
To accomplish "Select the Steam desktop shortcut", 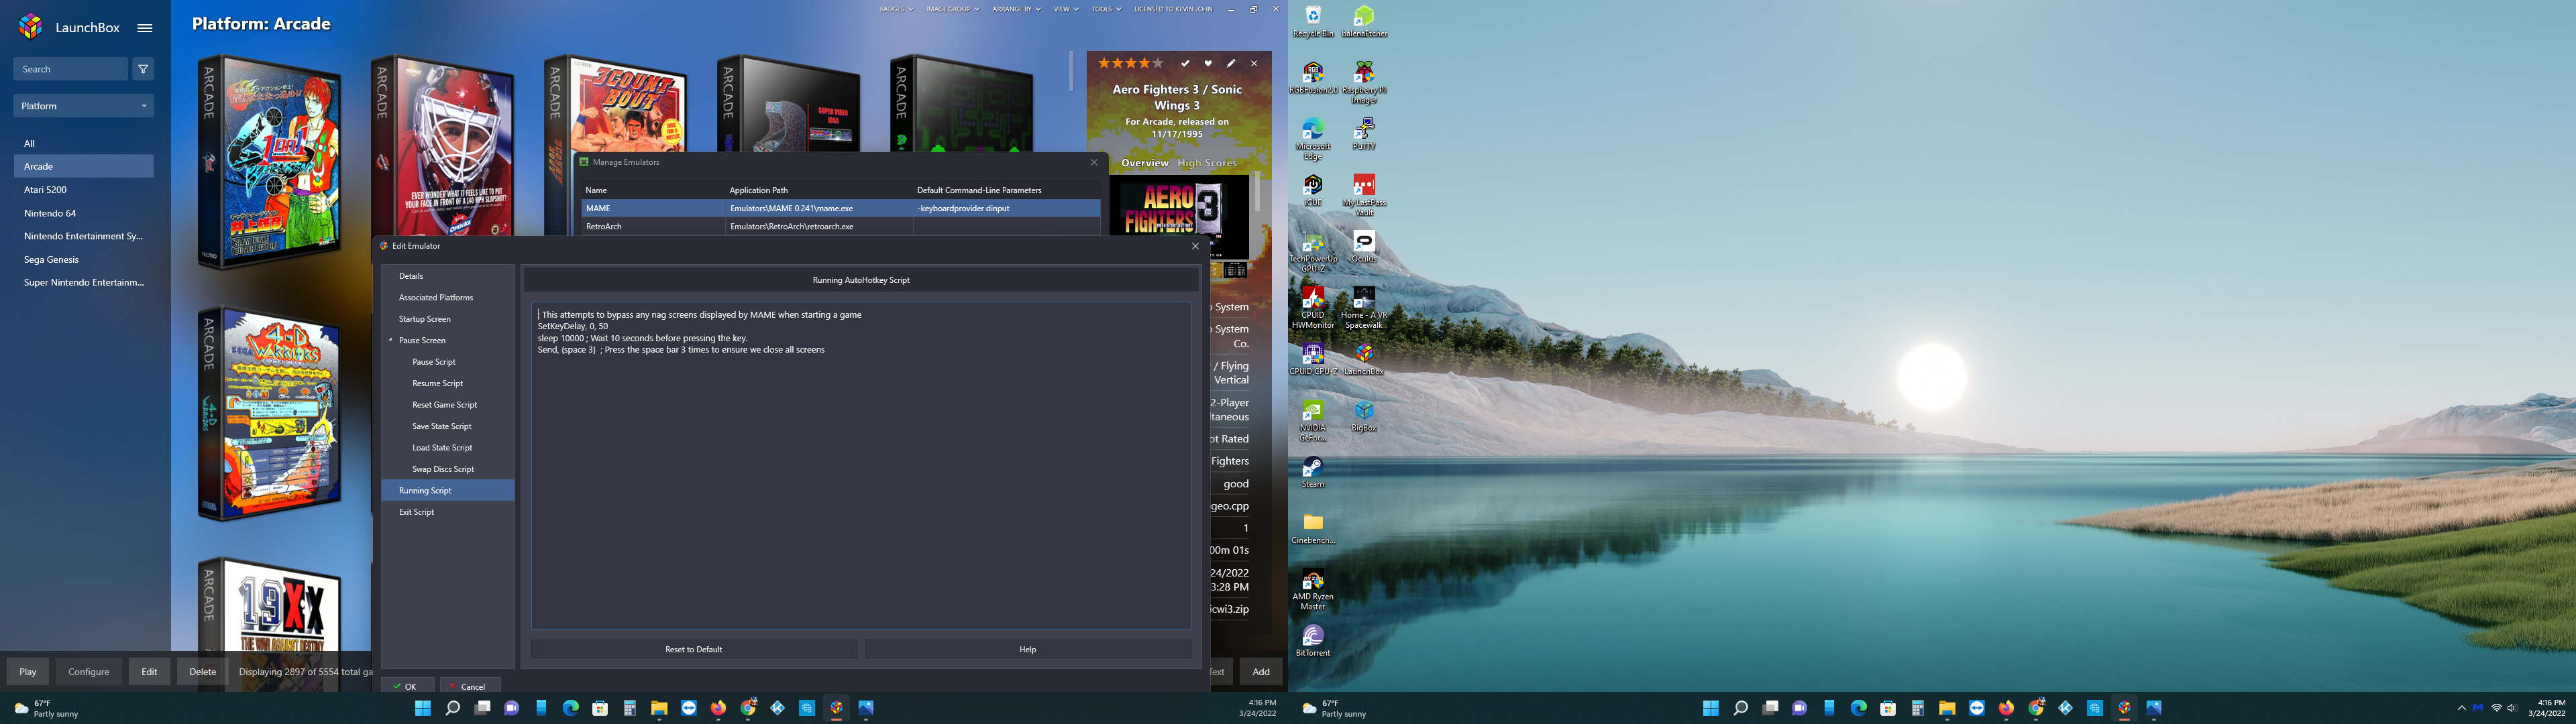I will [x=1313, y=472].
